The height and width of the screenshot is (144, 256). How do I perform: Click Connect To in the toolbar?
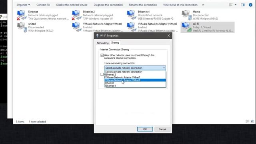(43, 5)
